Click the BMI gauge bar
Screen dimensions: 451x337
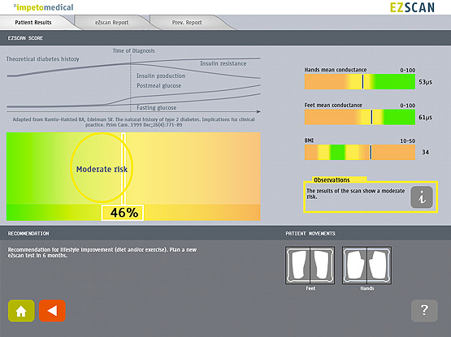click(360, 153)
